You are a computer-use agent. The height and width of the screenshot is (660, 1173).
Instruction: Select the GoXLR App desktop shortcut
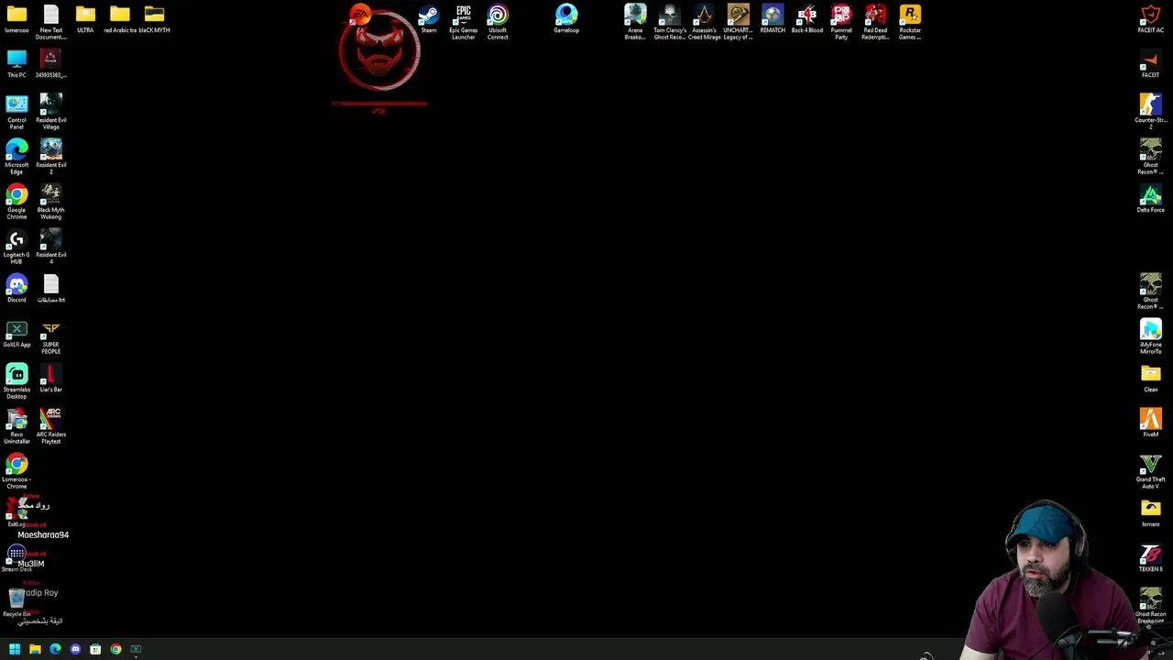(x=16, y=334)
